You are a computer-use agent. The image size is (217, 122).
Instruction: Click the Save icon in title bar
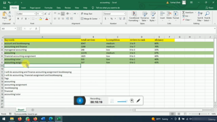coord(4,3)
